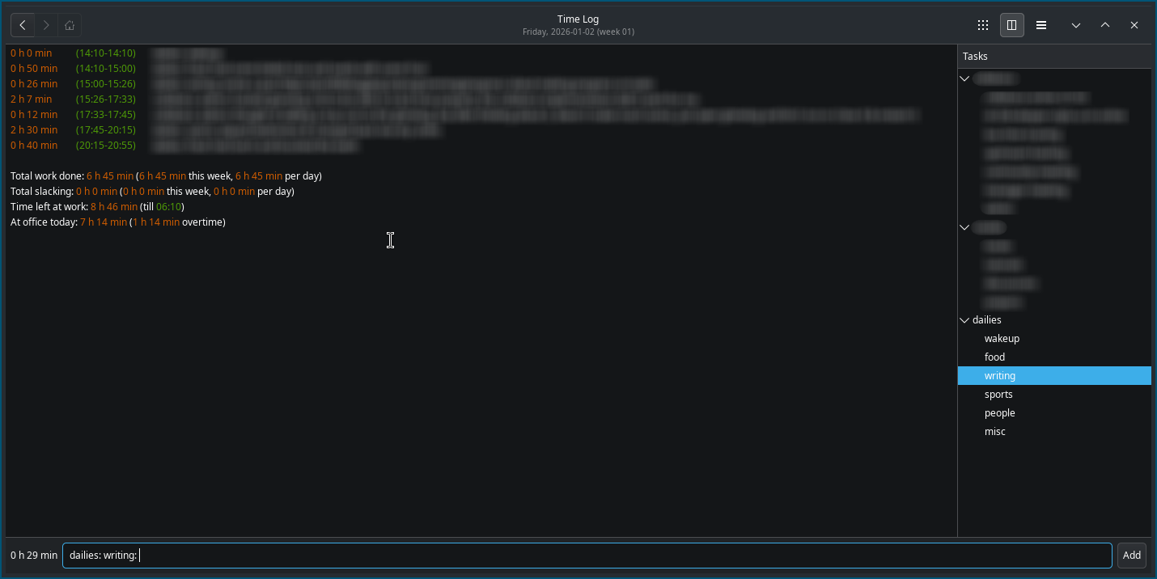Select the people task
Screen dimensions: 1157x579
(x=999, y=413)
